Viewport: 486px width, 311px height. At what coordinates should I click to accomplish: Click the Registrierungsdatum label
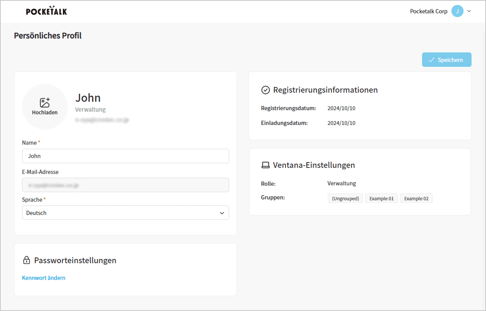point(288,108)
